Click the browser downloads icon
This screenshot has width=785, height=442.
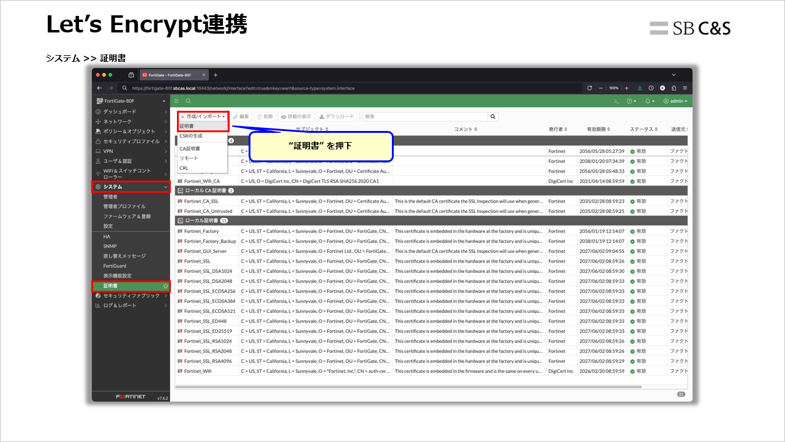pos(640,88)
